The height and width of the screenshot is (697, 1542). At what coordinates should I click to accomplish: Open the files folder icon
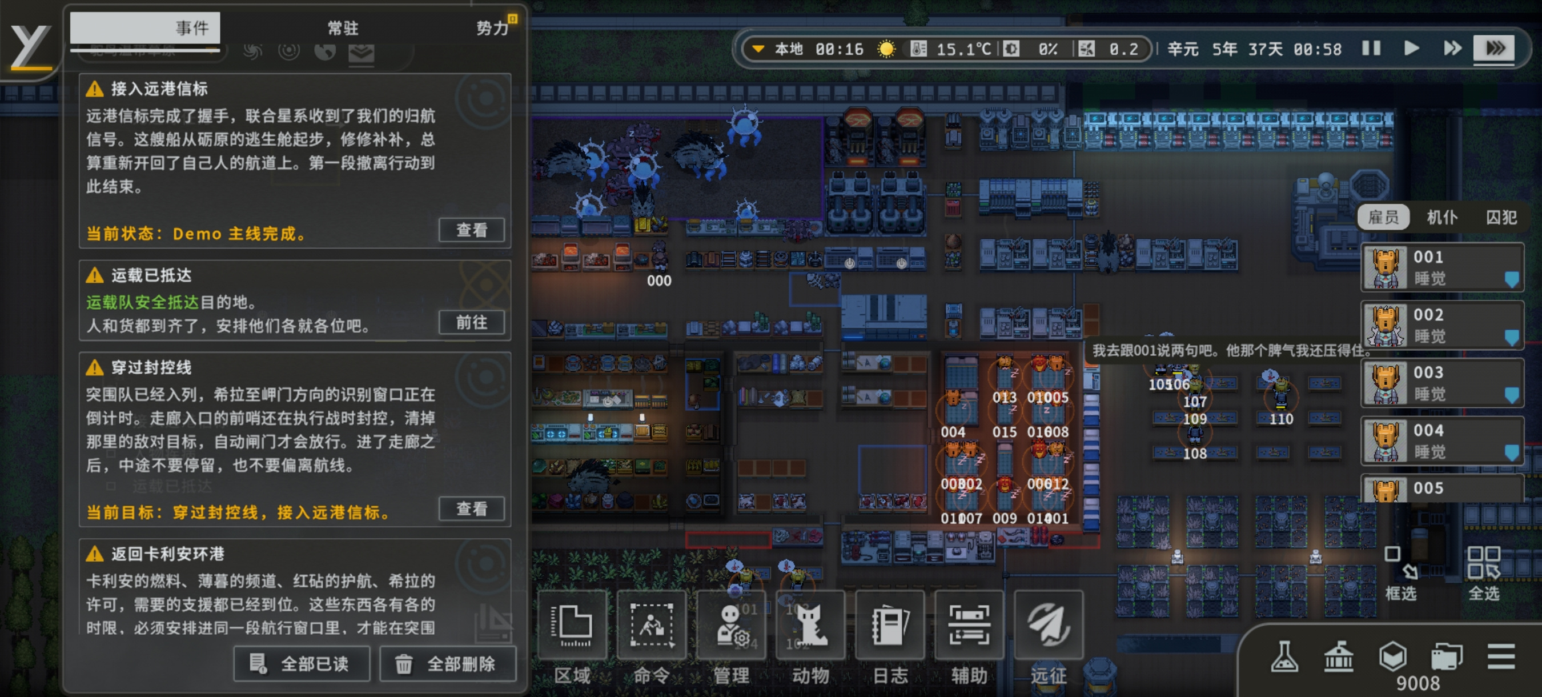1446,657
